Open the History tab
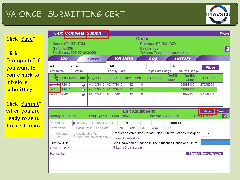Image resolution: width=240 pixels, height=180 pixels. click(183, 58)
